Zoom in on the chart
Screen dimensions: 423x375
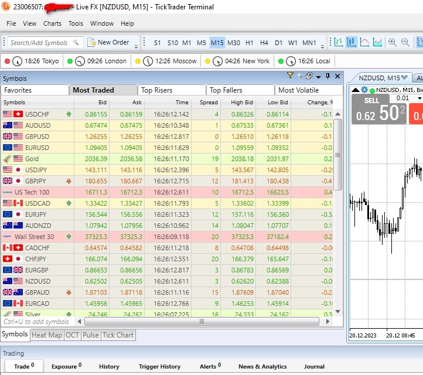pos(393,42)
